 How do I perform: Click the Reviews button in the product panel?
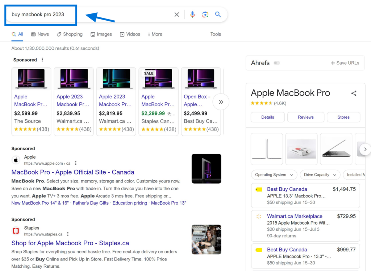pos(305,117)
